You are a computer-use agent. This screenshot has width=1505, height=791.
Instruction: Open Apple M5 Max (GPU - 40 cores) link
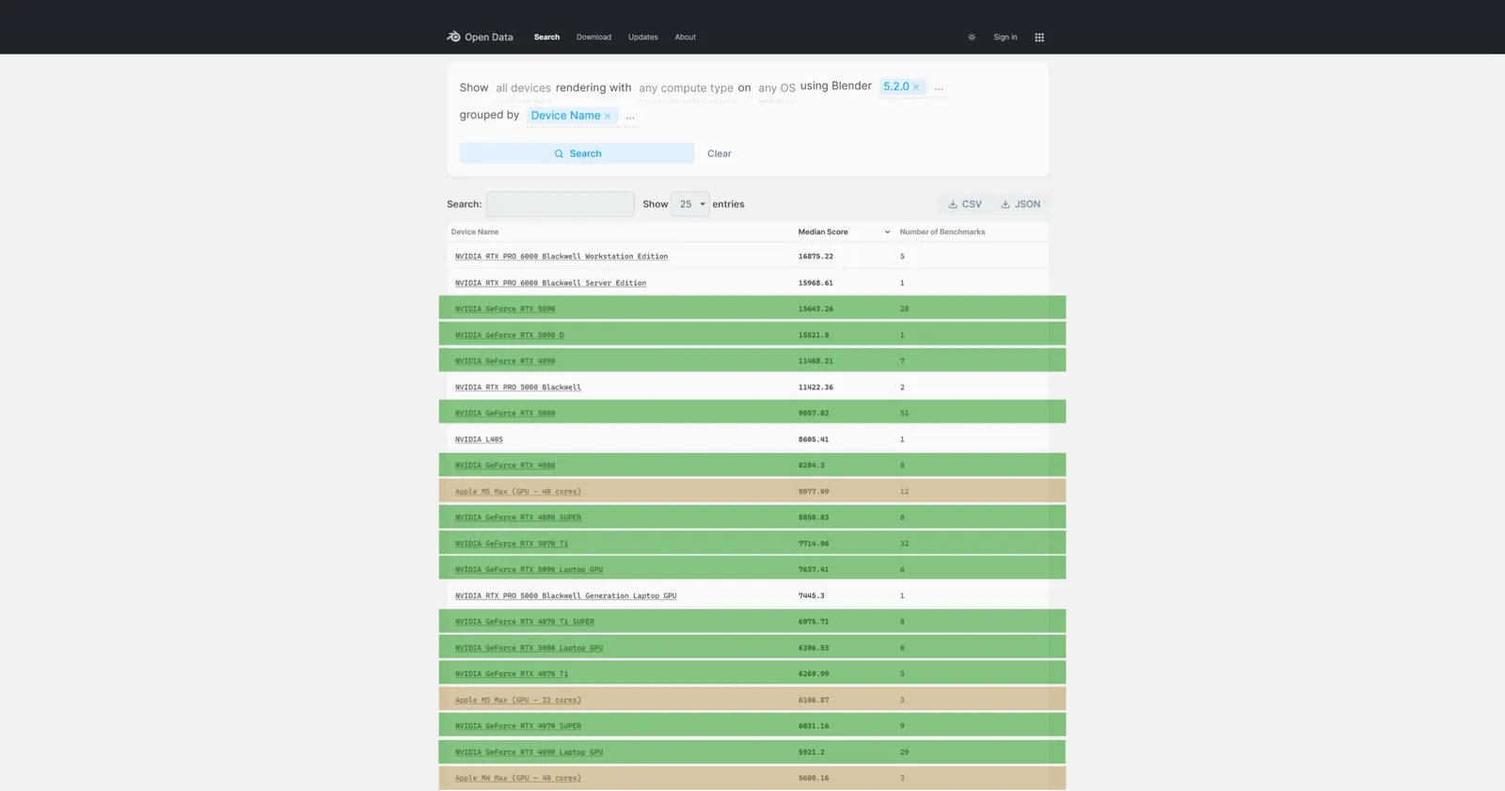pyautogui.click(x=518, y=492)
